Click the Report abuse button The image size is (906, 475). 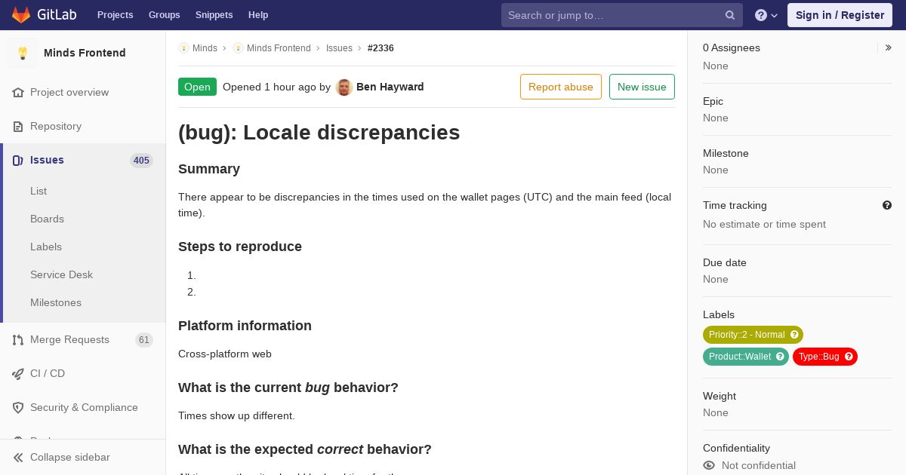[561, 87]
